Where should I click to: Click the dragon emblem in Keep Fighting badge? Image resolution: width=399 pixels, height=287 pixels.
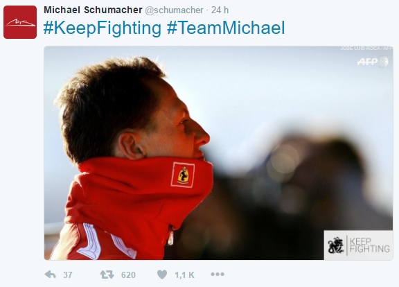(x=336, y=245)
